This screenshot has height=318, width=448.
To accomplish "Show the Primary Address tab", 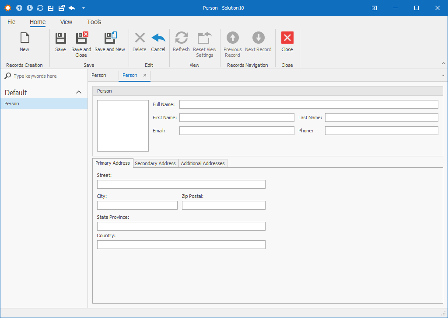I will point(112,163).
